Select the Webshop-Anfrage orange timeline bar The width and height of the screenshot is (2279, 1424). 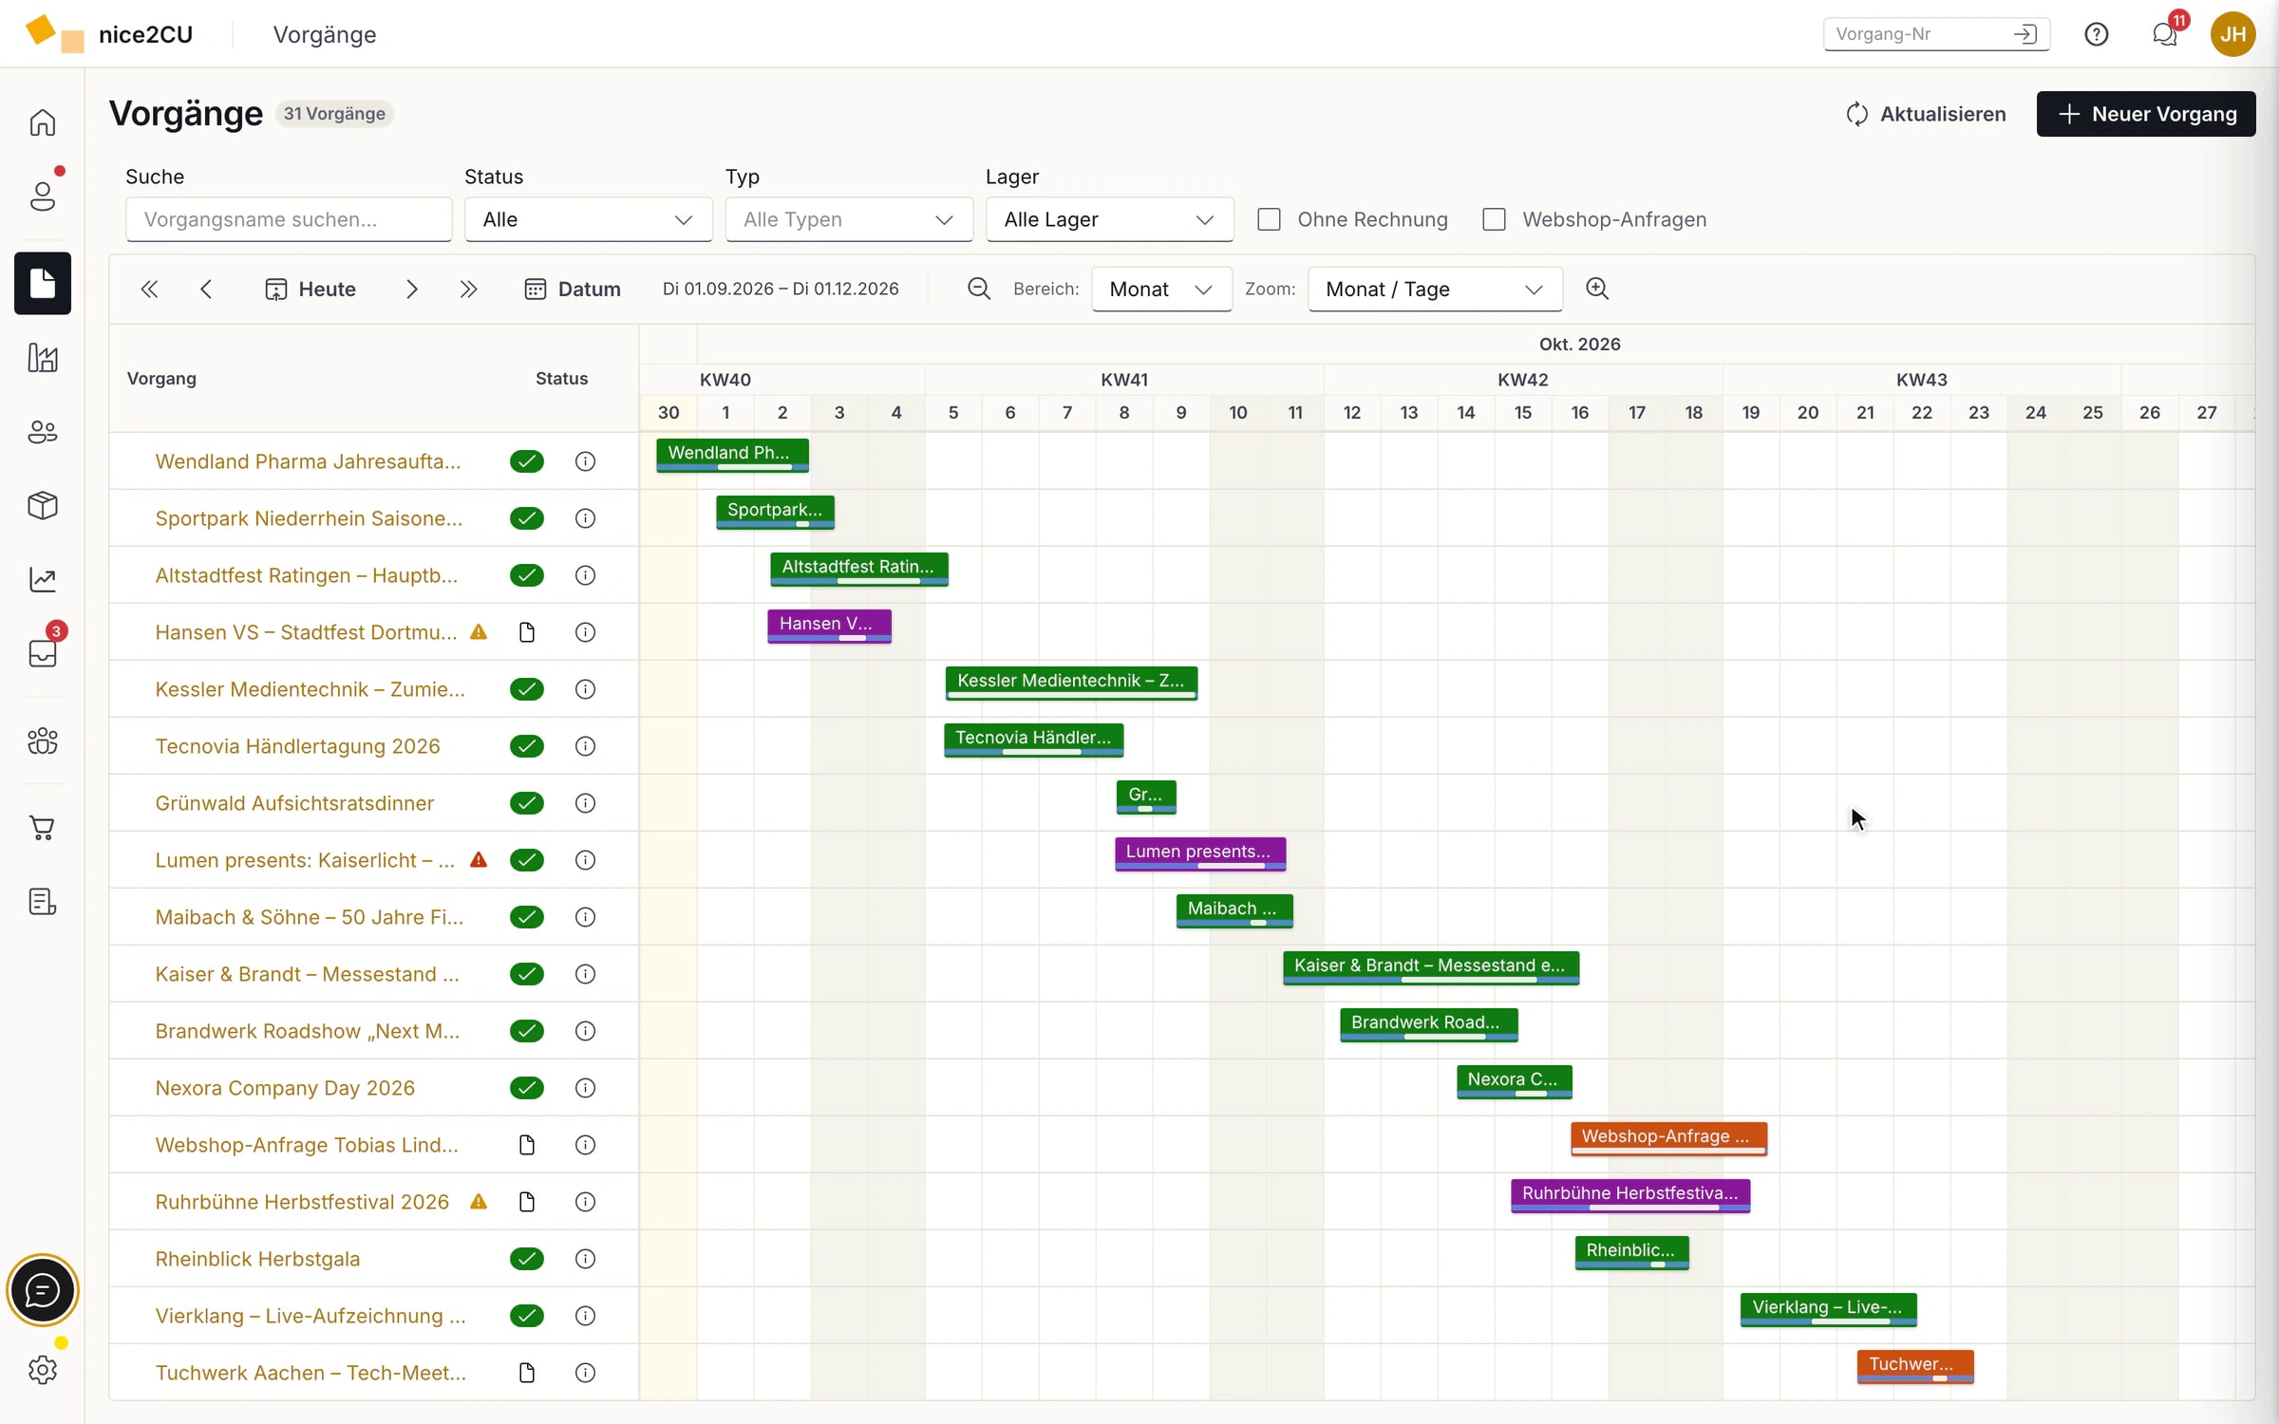pyautogui.click(x=1668, y=1138)
